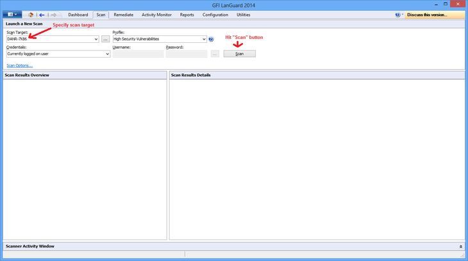
Task: Click the help icon next to Profile dropdown
Action: (x=211, y=39)
